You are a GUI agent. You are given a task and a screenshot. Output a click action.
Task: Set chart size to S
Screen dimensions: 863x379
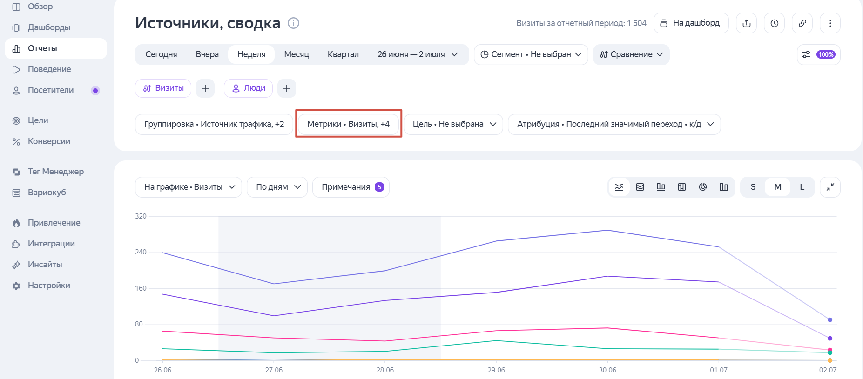click(x=753, y=187)
